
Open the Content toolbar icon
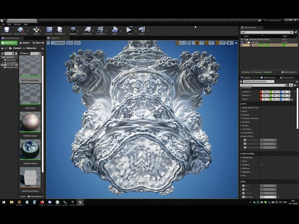49,30
